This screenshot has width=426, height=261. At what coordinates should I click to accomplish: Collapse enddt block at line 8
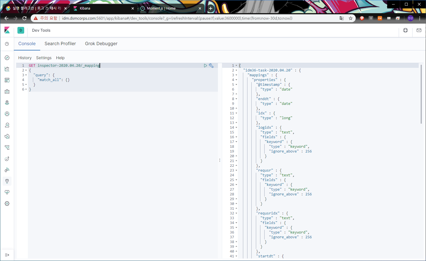point(236,99)
